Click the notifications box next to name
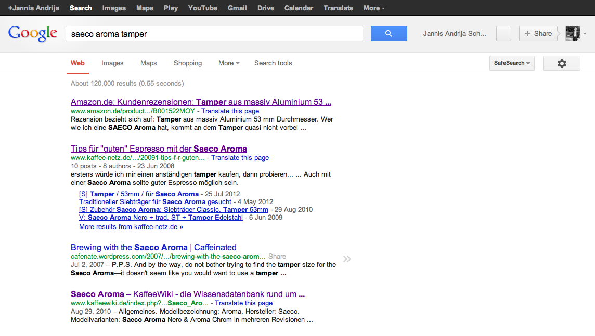Screen dimensions: 595x336 pos(503,33)
